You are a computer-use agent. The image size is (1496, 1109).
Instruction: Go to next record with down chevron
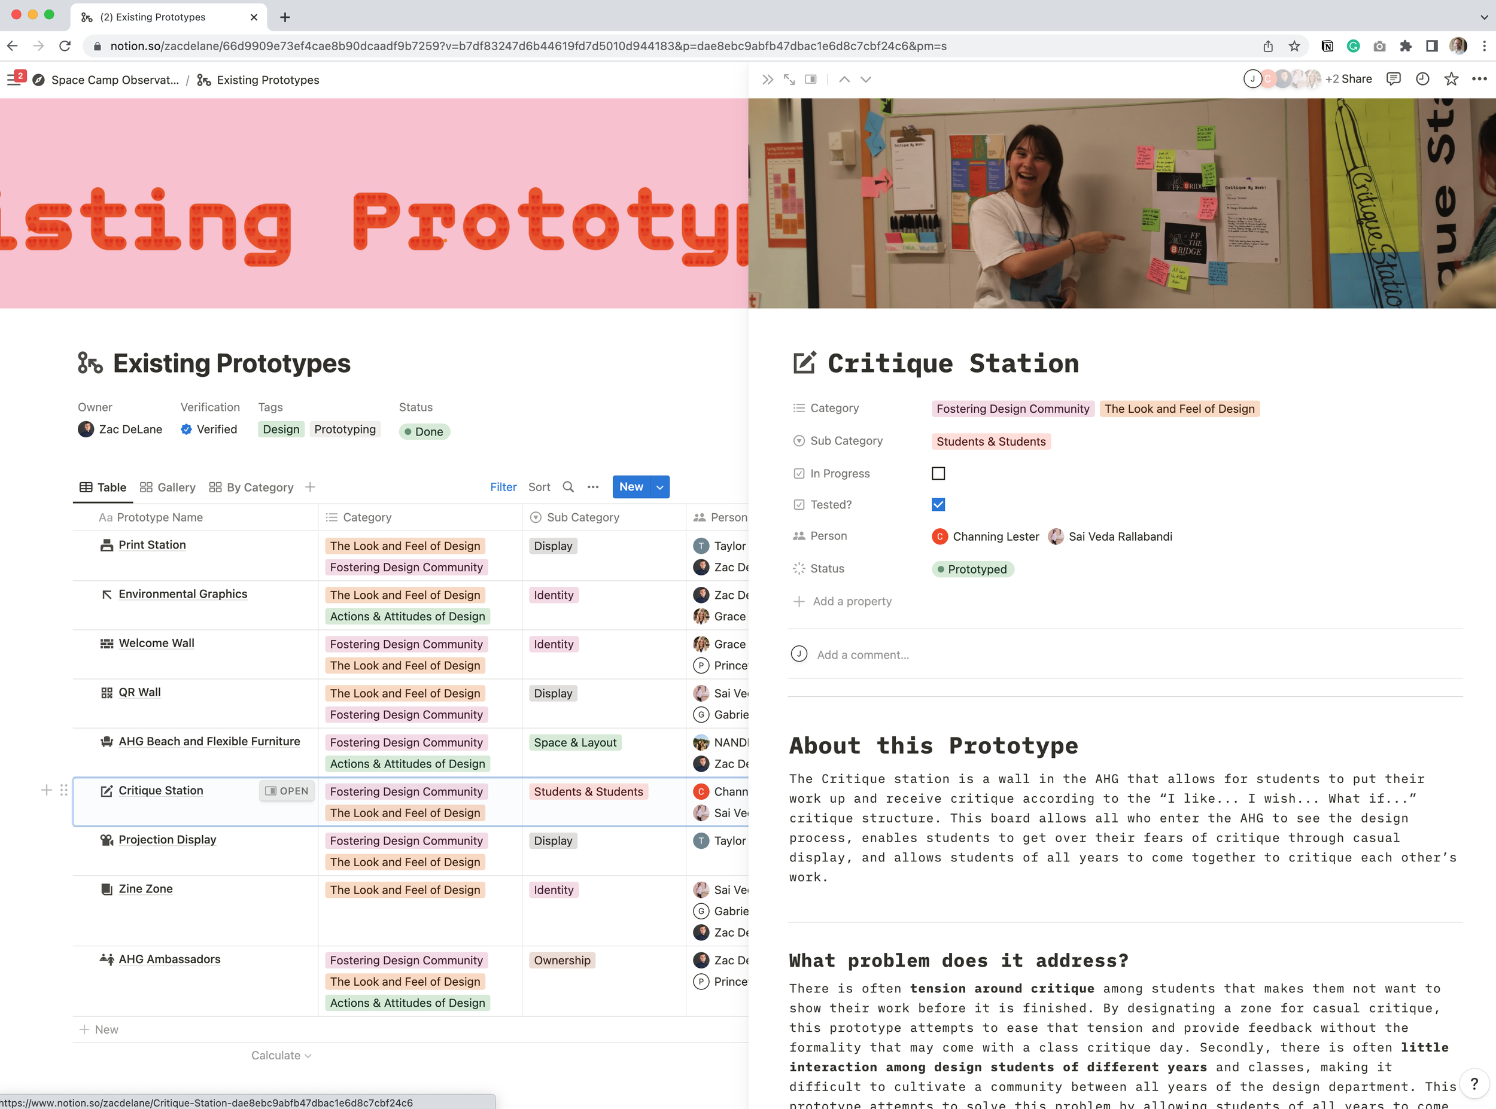coord(865,79)
